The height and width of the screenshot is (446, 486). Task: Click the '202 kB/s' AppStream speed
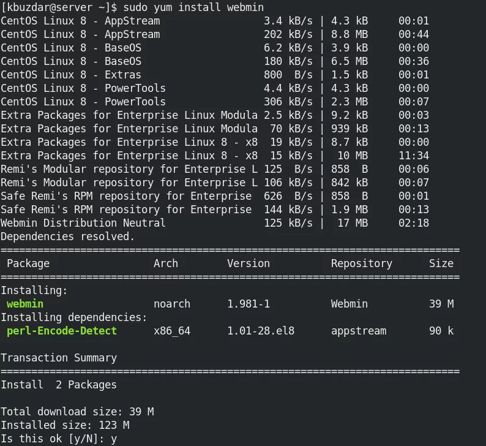click(x=288, y=34)
